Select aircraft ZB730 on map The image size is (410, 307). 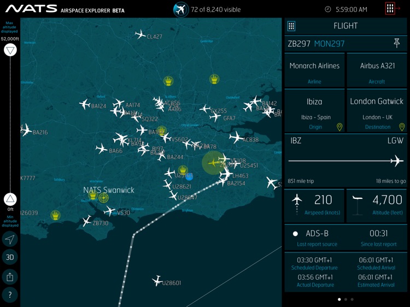(x=87, y=221)
